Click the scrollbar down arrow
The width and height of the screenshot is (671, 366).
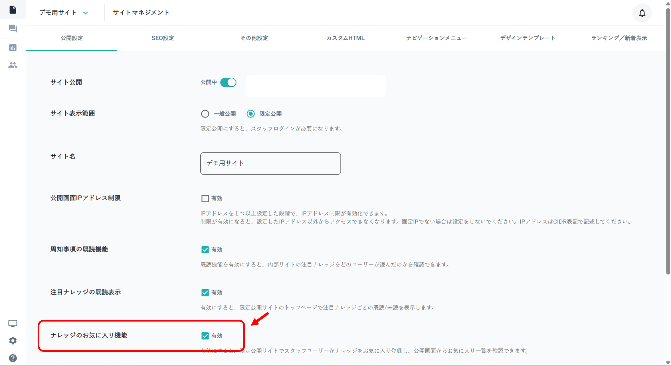tap(668, 363)
